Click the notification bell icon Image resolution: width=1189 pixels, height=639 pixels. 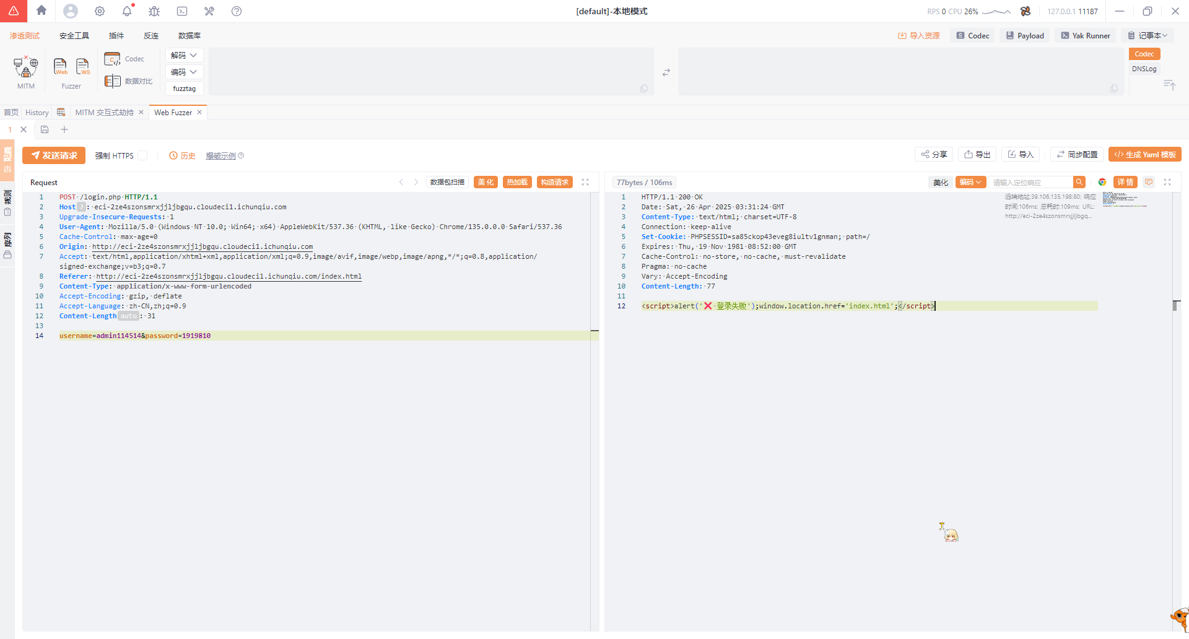click(127, 11)
